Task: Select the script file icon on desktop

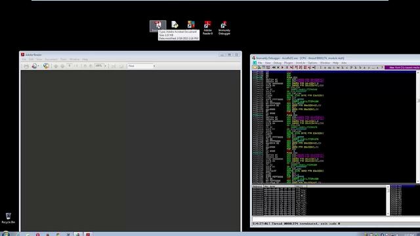Action: (175, 25)
